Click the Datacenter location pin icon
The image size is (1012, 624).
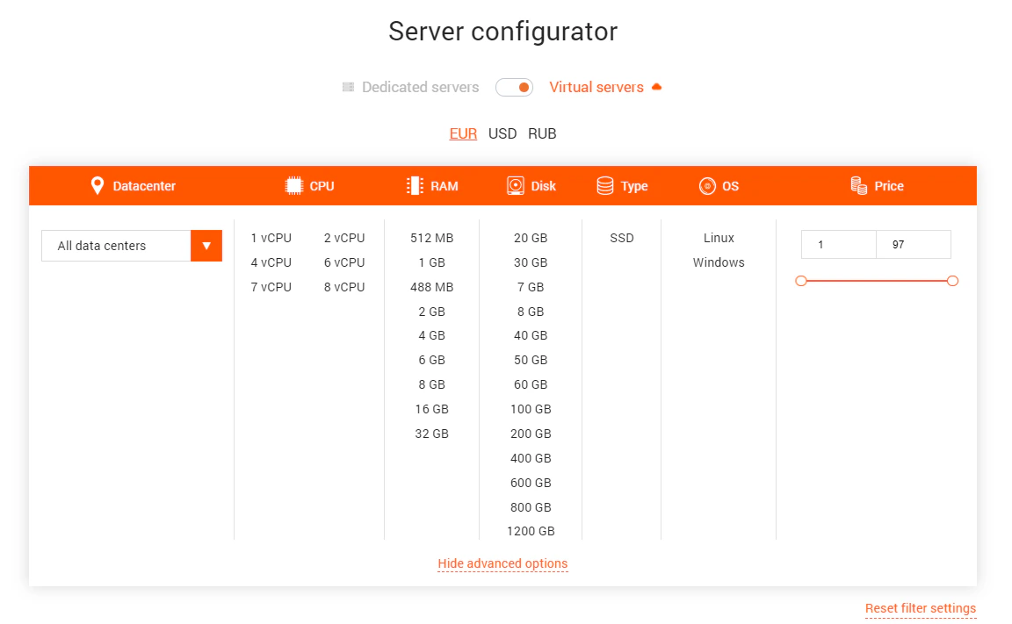pyautogui.click(x=98, y=185)
